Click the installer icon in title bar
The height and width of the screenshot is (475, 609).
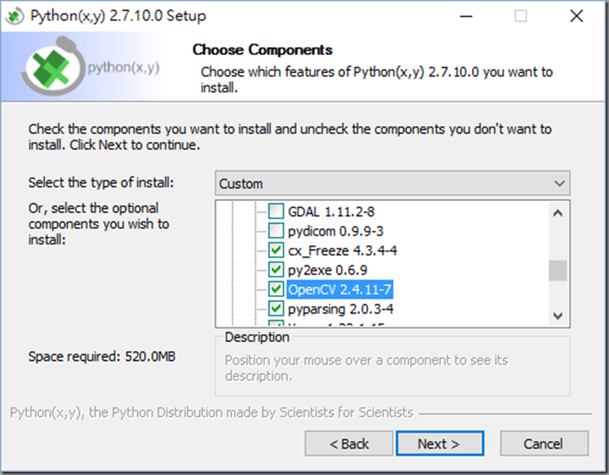(14, 16)
